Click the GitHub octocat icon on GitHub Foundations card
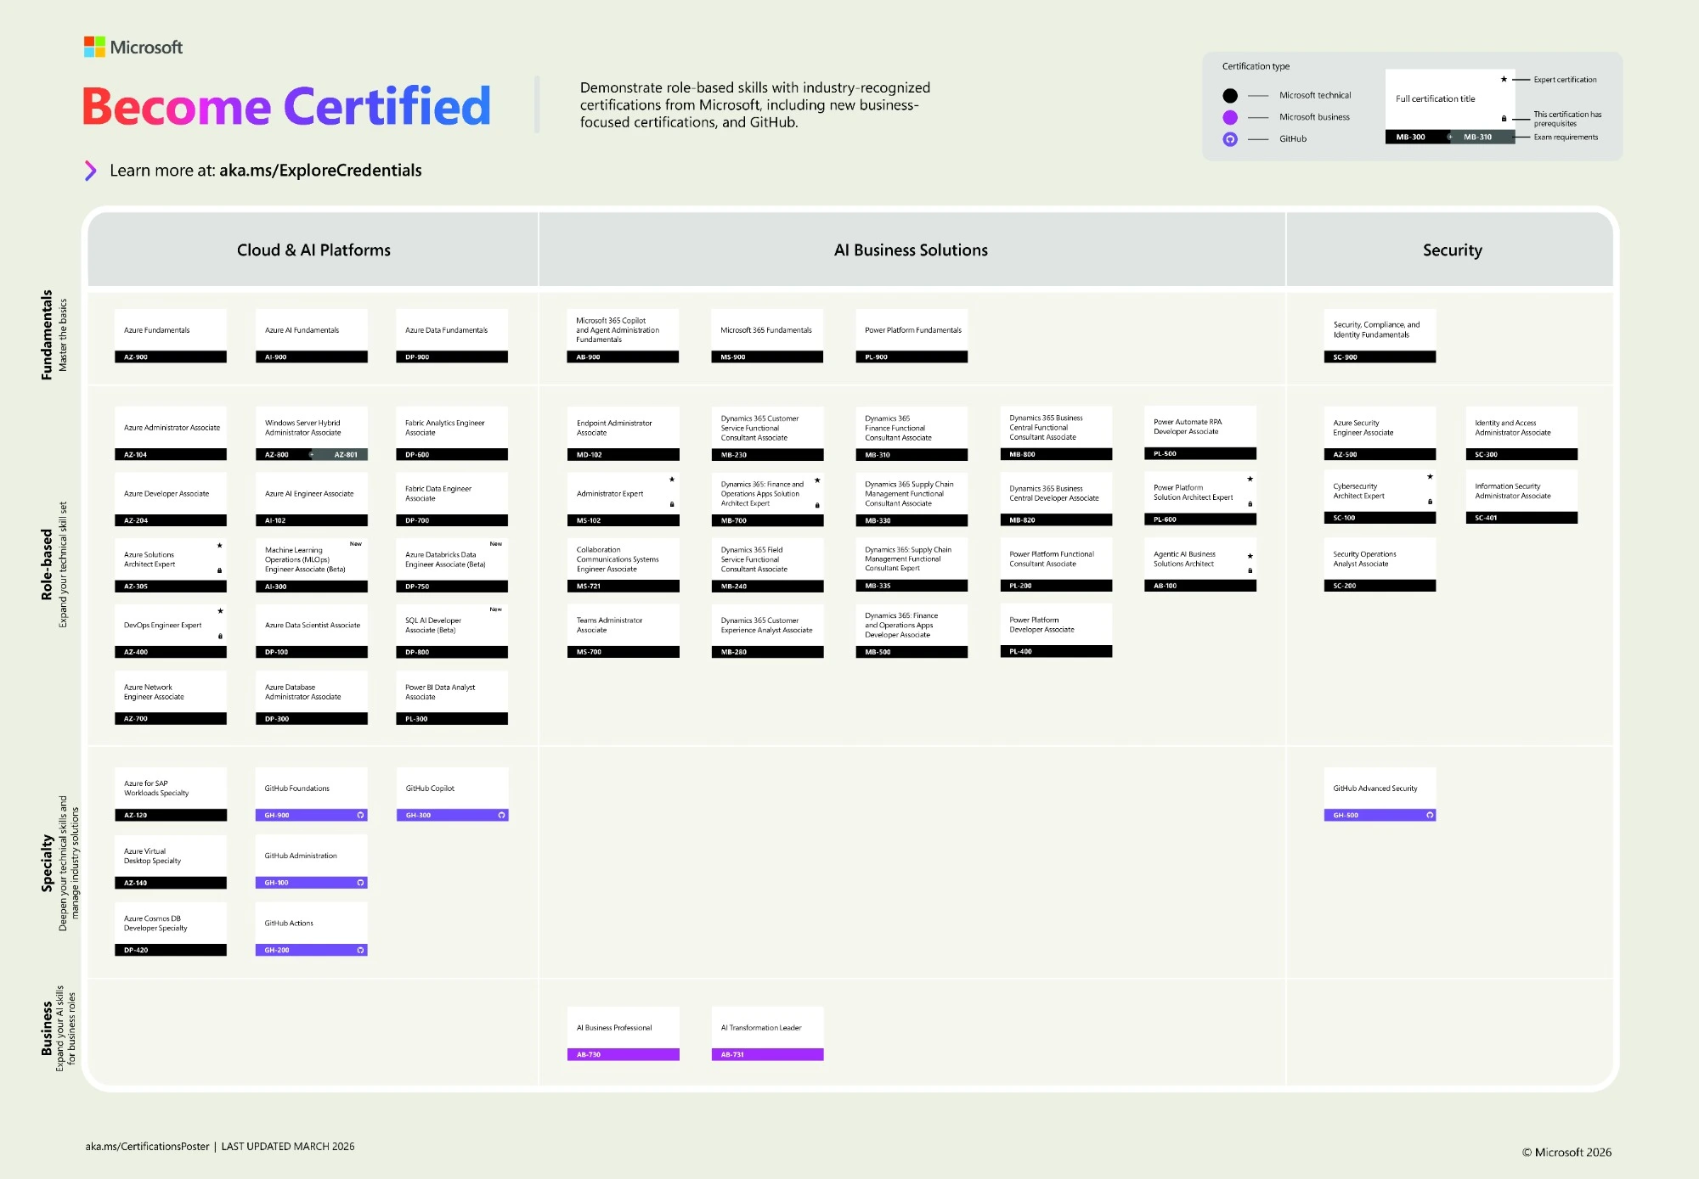 pyautogui.click(x=359, y=814)
